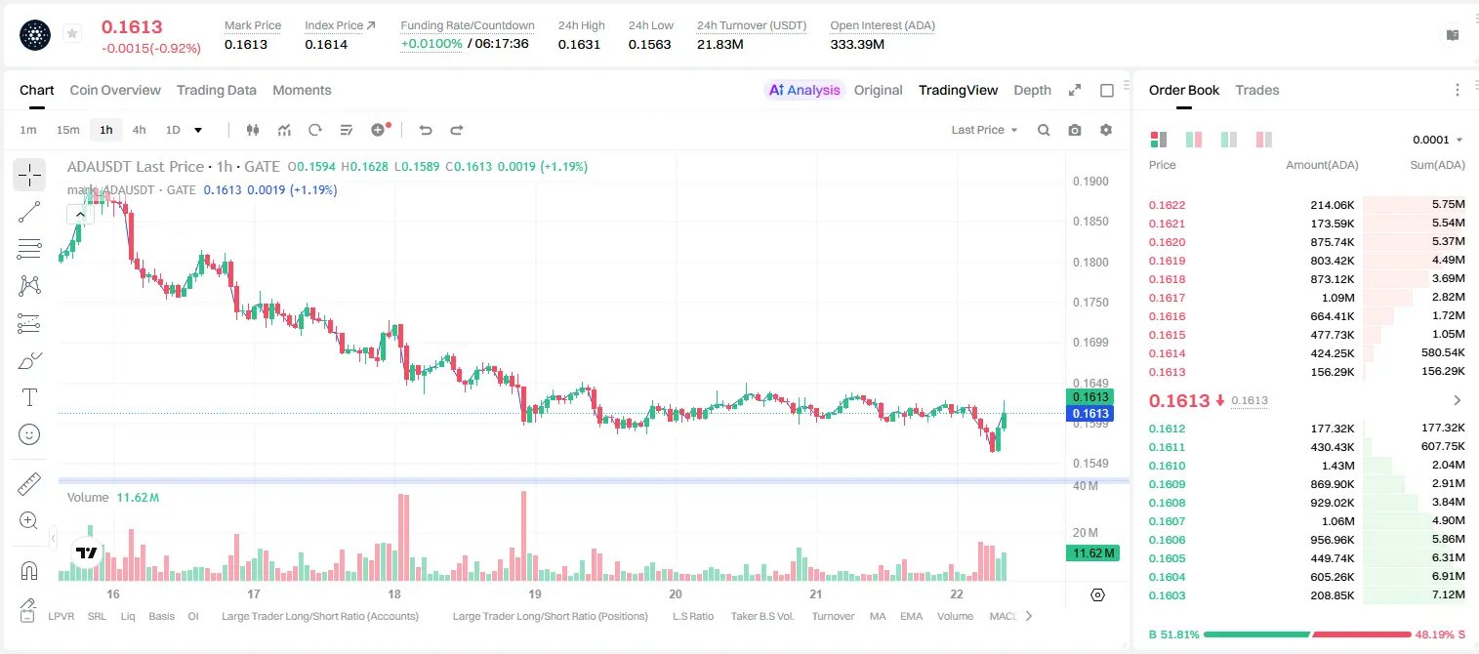Open chart settings gear icon
1479x654 pixels.
(x=1106, y=130)
